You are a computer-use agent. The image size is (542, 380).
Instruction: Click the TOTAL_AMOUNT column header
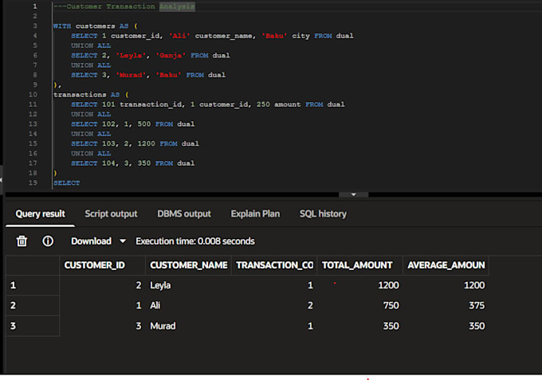coord(359,265)
